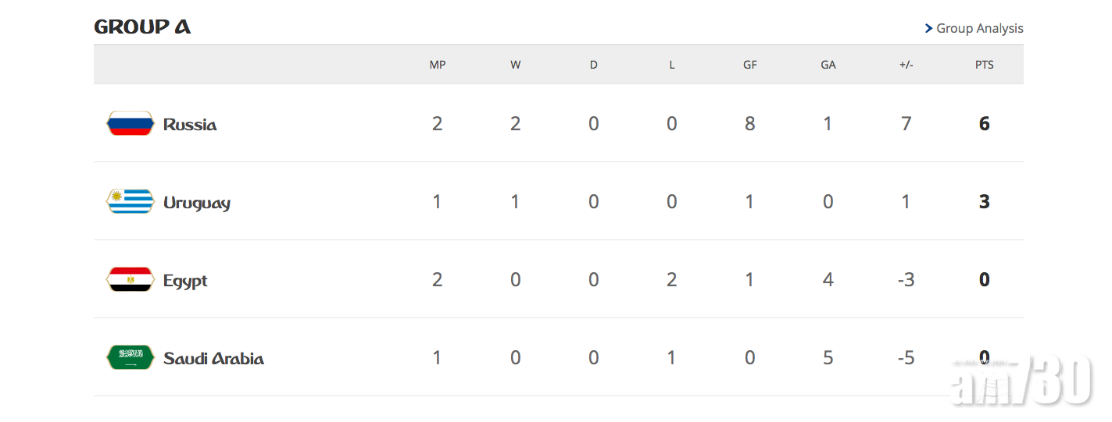Click the GA column header

(828, 65)
